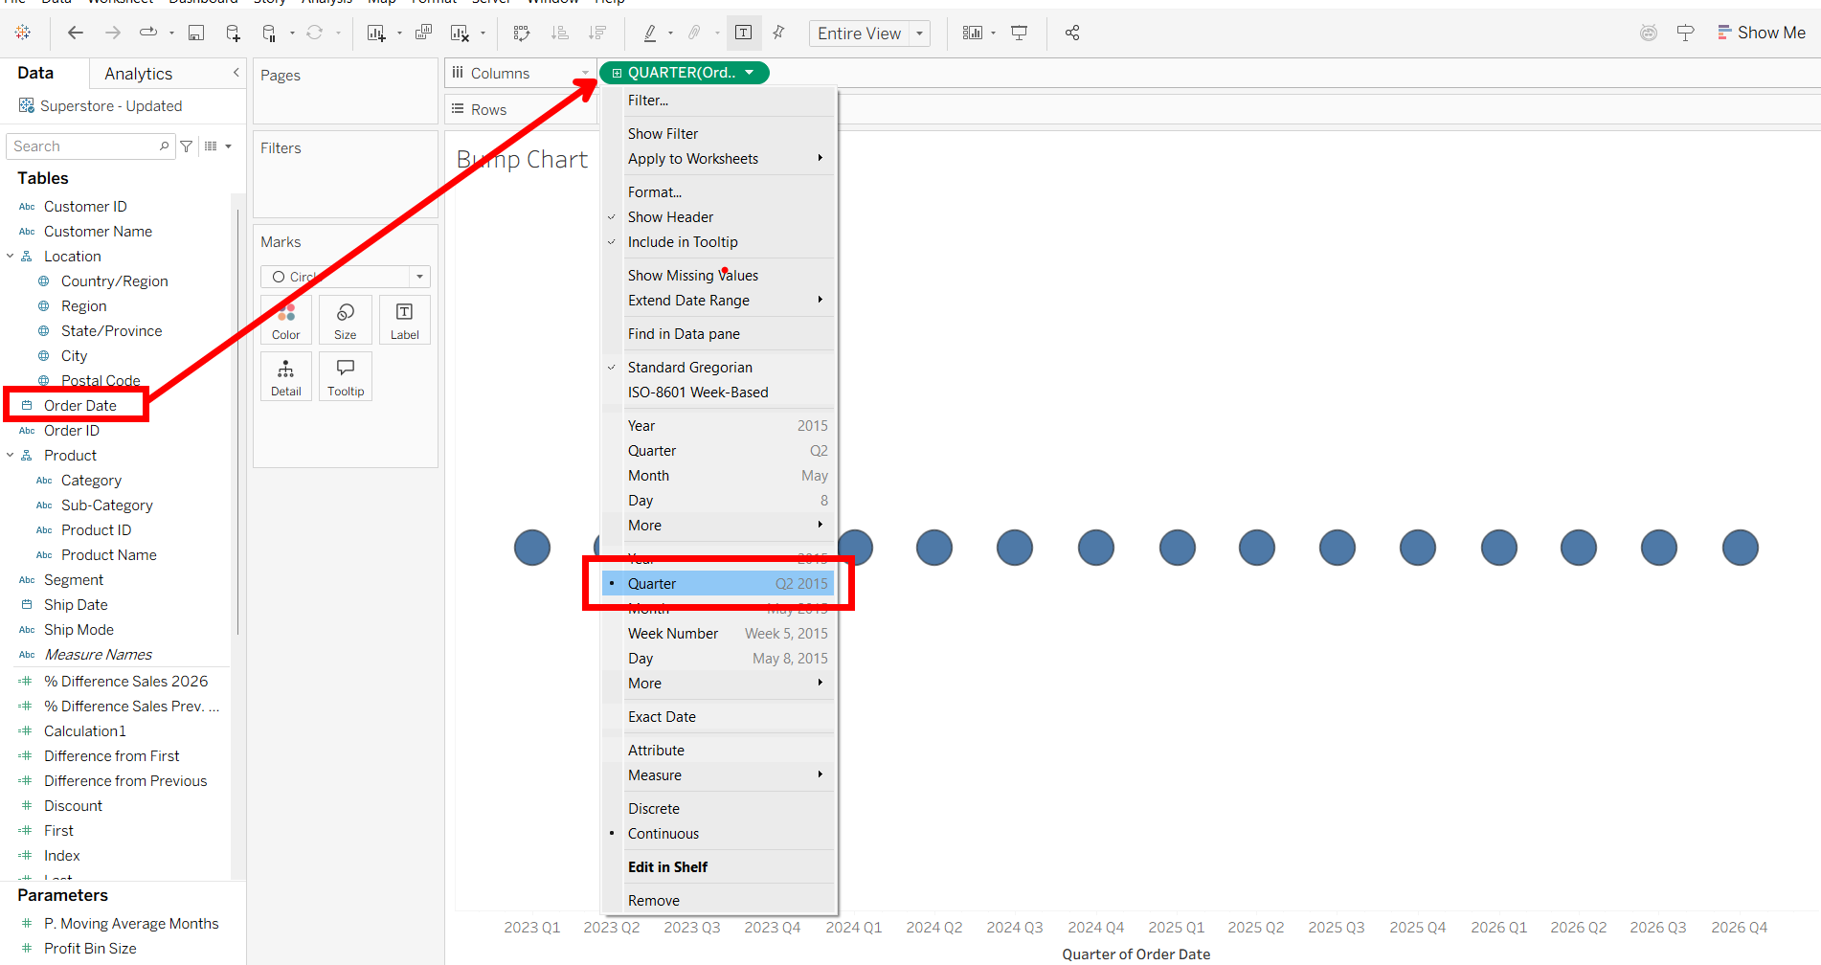The height and width of the screenshot is (965, 1821).
Task: Click Edit in Shelf
Action: [x=719, y=867]
